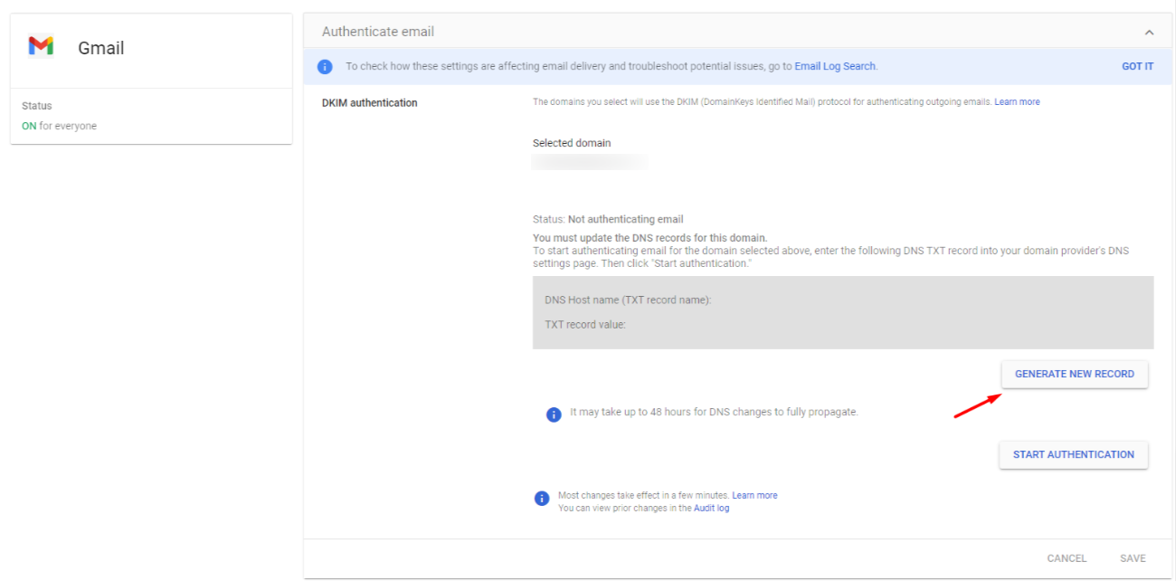Open the Audit log link

pyautogui.click(x=711, y=508)
